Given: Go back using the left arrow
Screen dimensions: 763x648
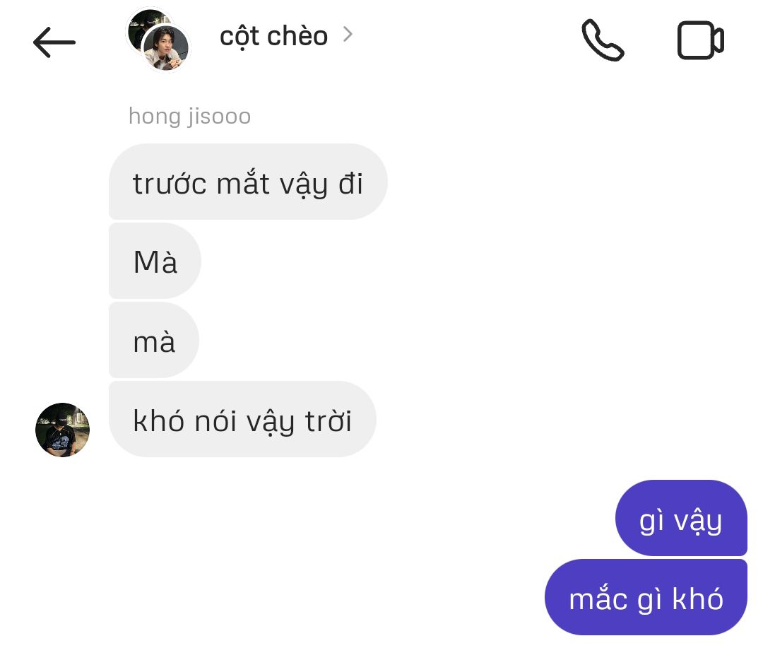Looking at the screenshot, I should 54,42.
